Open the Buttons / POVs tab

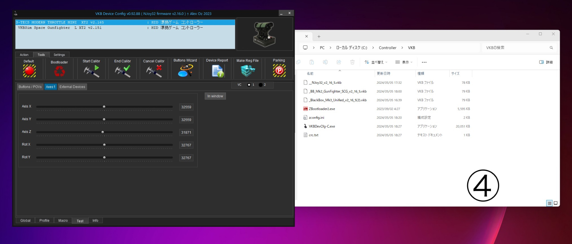click(x=30, y=87)
